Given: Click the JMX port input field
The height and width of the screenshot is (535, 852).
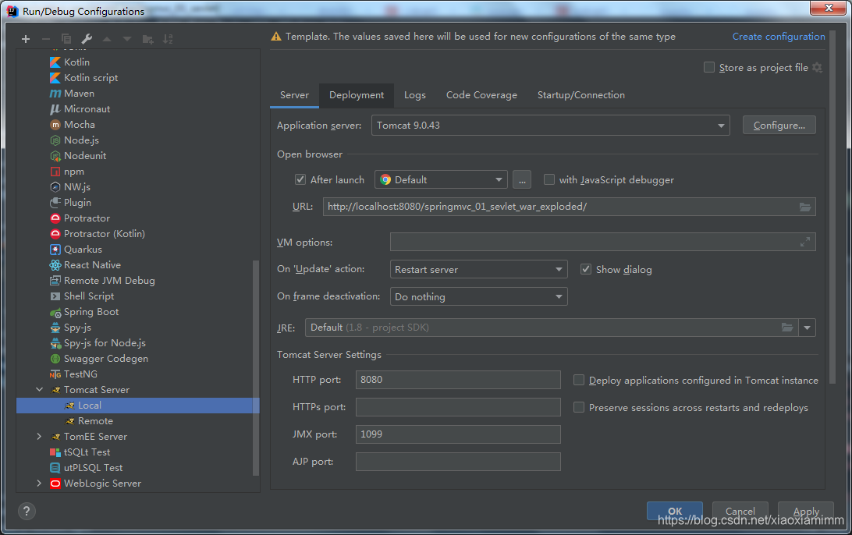Looking at the screenshot, I should coord(458,434).
